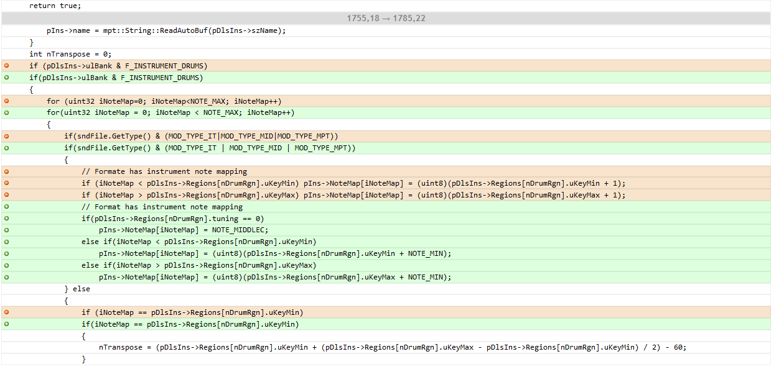Click the added-line marker beside "if(pDlsIns->ulBank & F_INSTRUMENT_DRUMS)"

6,78
